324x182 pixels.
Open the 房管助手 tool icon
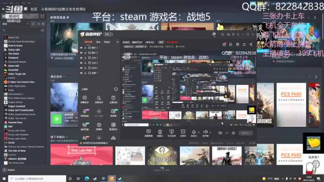pos(99,99)
